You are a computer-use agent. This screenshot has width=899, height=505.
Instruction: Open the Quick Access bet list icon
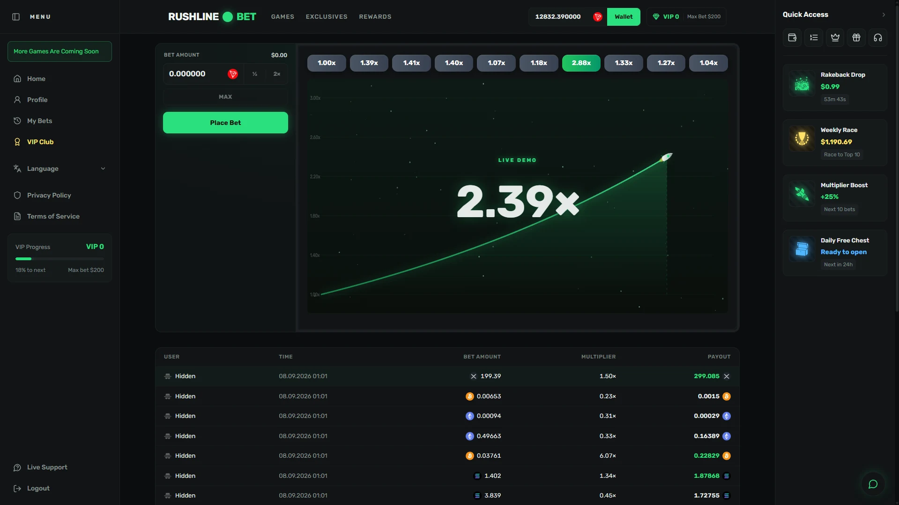coord(814,38)
